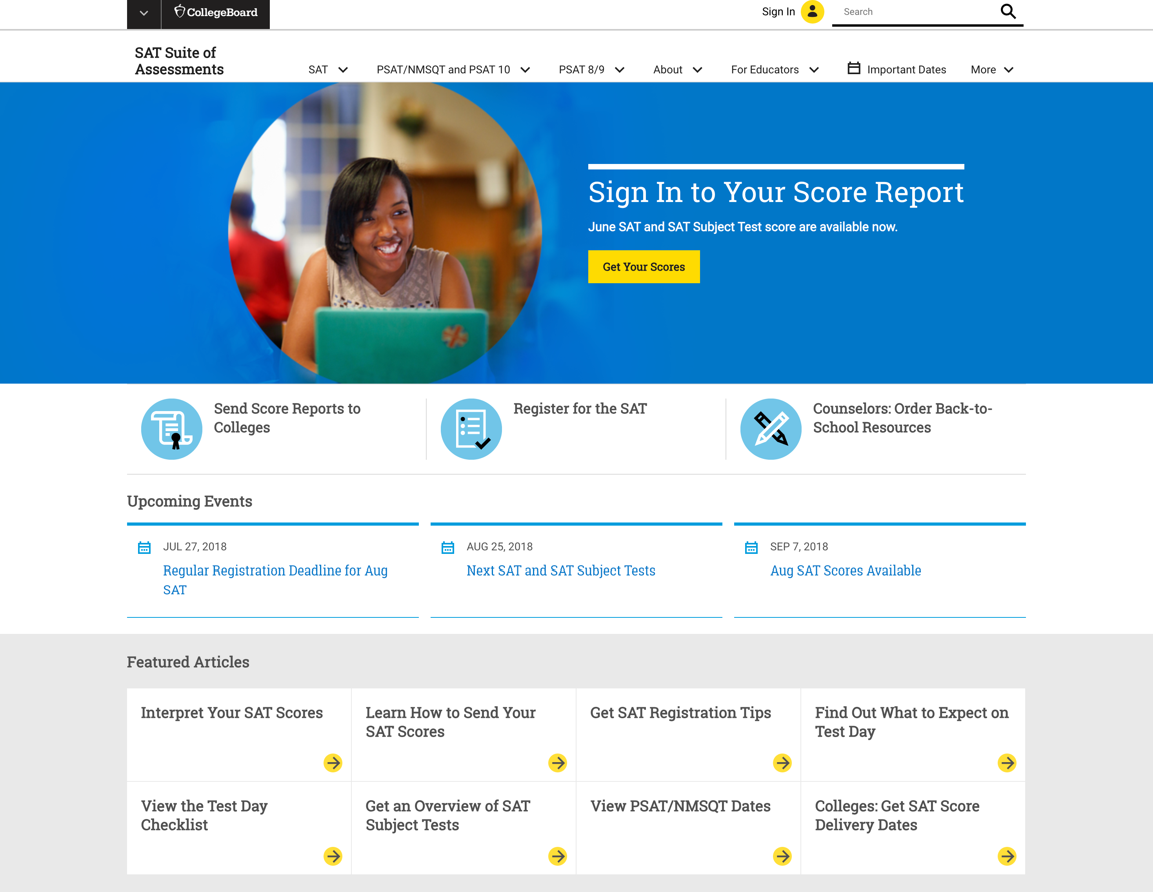This screenshot has height=892, width=1153.
Task: Expand the CollegeBoard global menu chevron
Action: pyautogui.click(x=144, y=13)
